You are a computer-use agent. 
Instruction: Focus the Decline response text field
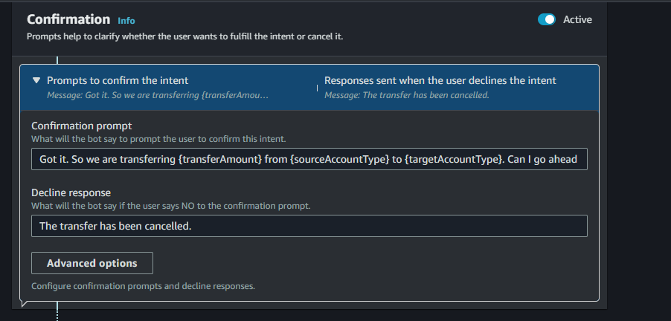click(x=309, y=226)
